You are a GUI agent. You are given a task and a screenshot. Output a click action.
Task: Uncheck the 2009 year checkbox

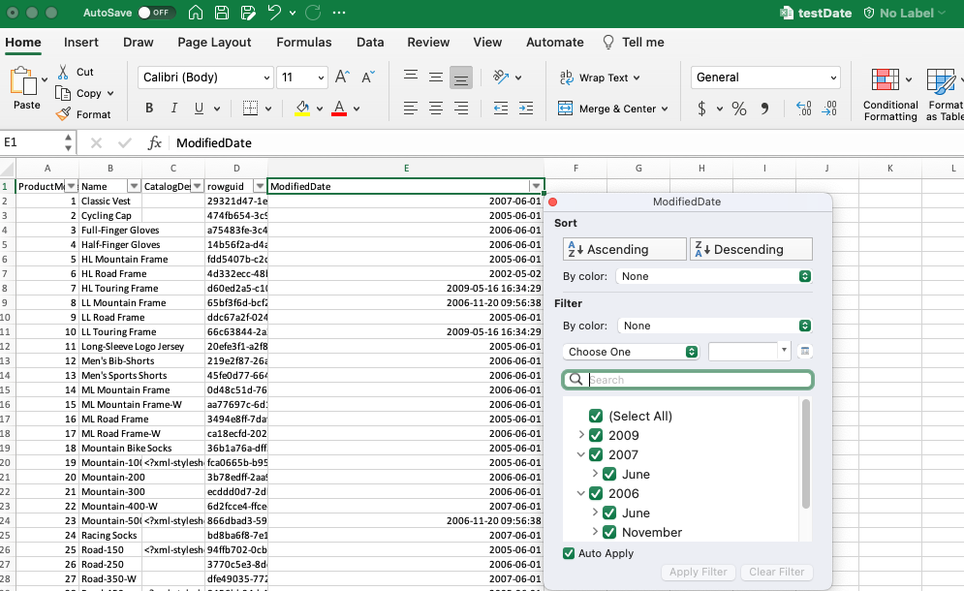(x=595, y=435)
